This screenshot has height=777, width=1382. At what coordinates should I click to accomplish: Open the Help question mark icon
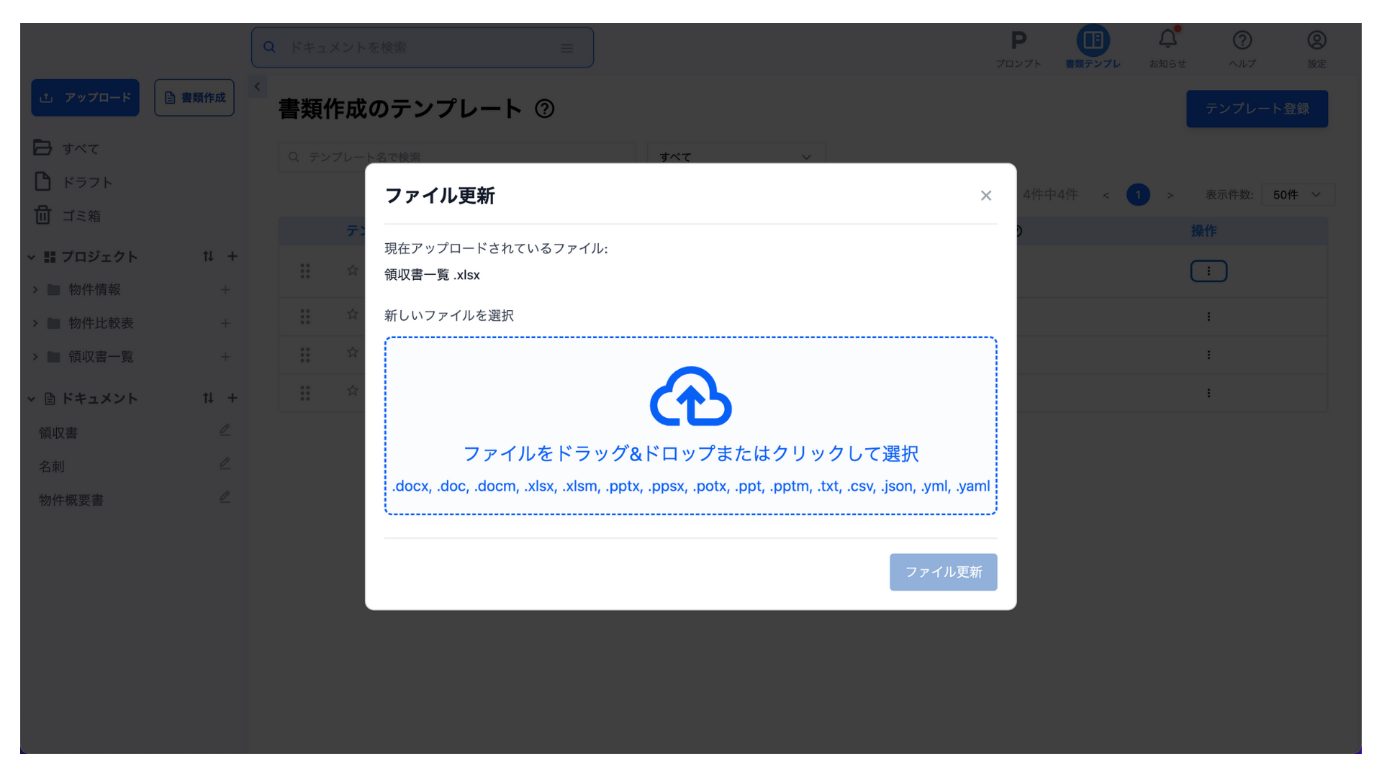pos(1242,40)
